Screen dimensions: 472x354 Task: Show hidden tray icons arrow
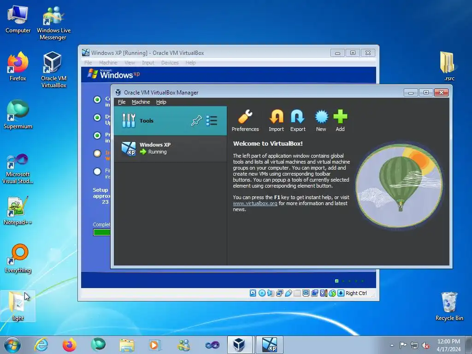(x=392, y=345)
